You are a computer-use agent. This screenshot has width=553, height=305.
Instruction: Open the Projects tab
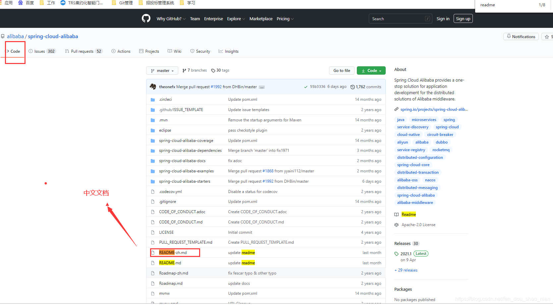coord(149,51)
